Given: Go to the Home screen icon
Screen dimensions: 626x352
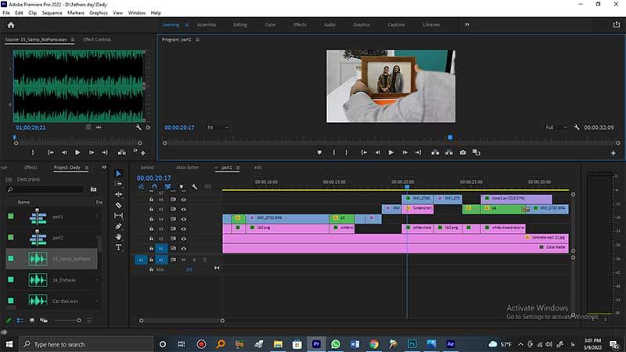Looking at the screenshot, I should click(11, 25).
